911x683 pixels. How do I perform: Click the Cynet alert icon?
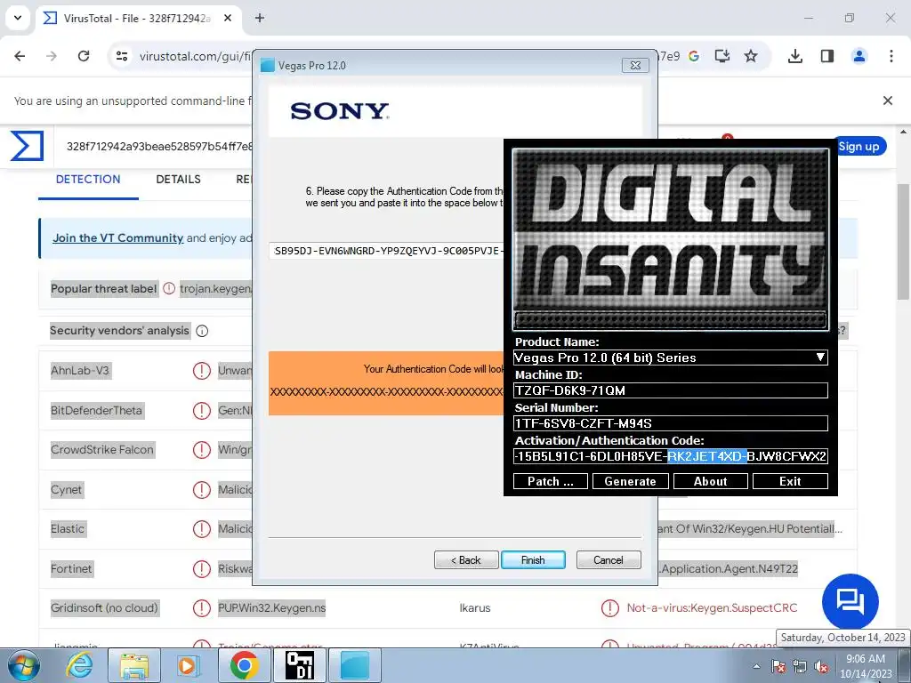(202, 490)
